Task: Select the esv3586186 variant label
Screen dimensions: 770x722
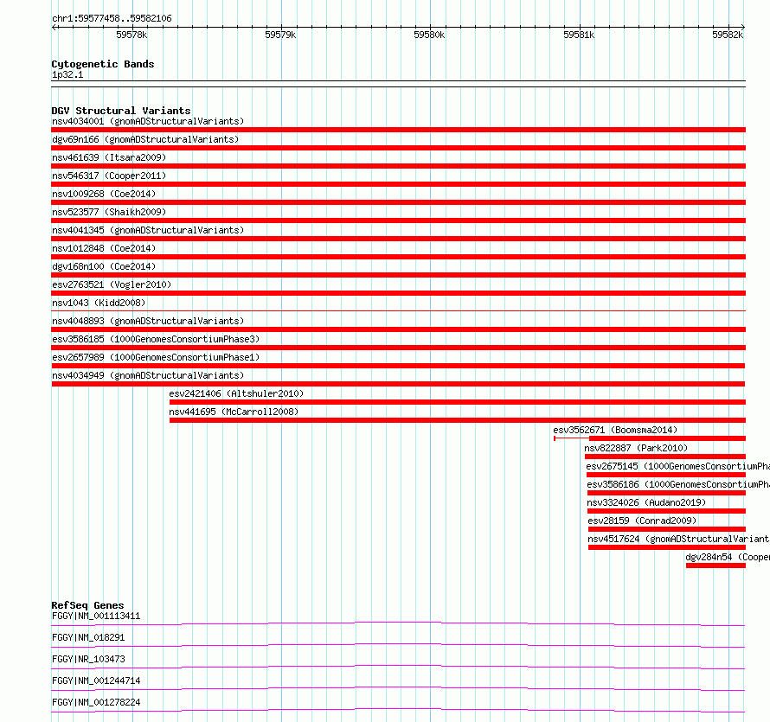Action: (x=678, y=484)
